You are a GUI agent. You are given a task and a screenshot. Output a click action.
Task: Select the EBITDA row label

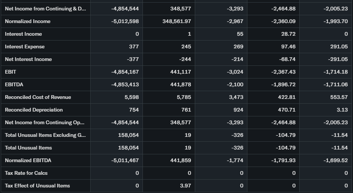pos(14,84)
